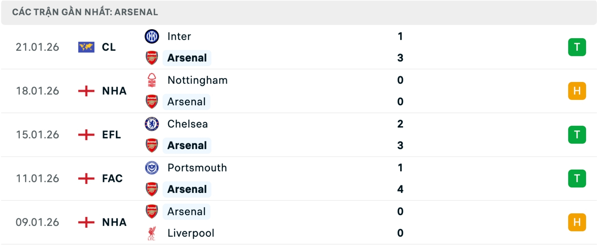Screen dimensions: 597x246
Task: Click the date 15.01.26 in the Chelsea row
Action: (38, 134)
